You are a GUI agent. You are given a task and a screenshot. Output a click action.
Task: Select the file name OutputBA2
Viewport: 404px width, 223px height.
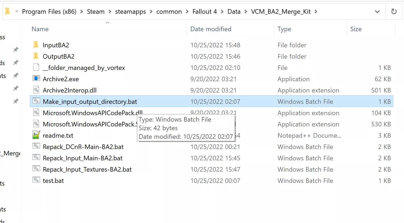point(59,56)
